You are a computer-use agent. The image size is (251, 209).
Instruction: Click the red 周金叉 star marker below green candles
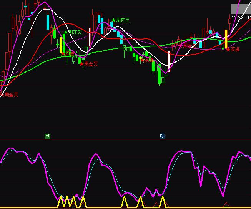(x=81, y=64)
